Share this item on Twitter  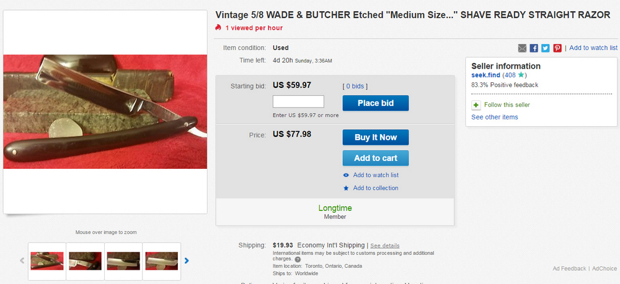point(546,48)
